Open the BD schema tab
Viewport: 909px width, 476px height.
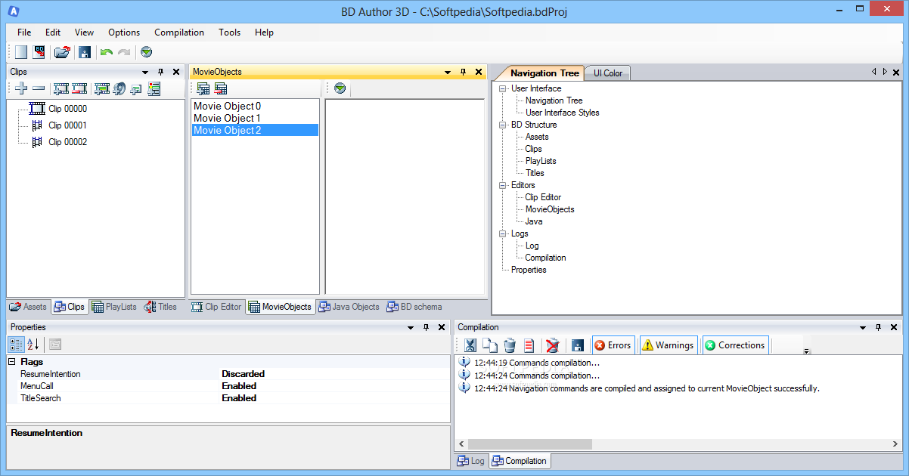[x=414, y=307]
